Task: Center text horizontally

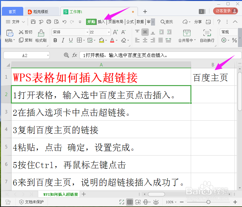Action: pyautogui.click(x=145, y=40)
